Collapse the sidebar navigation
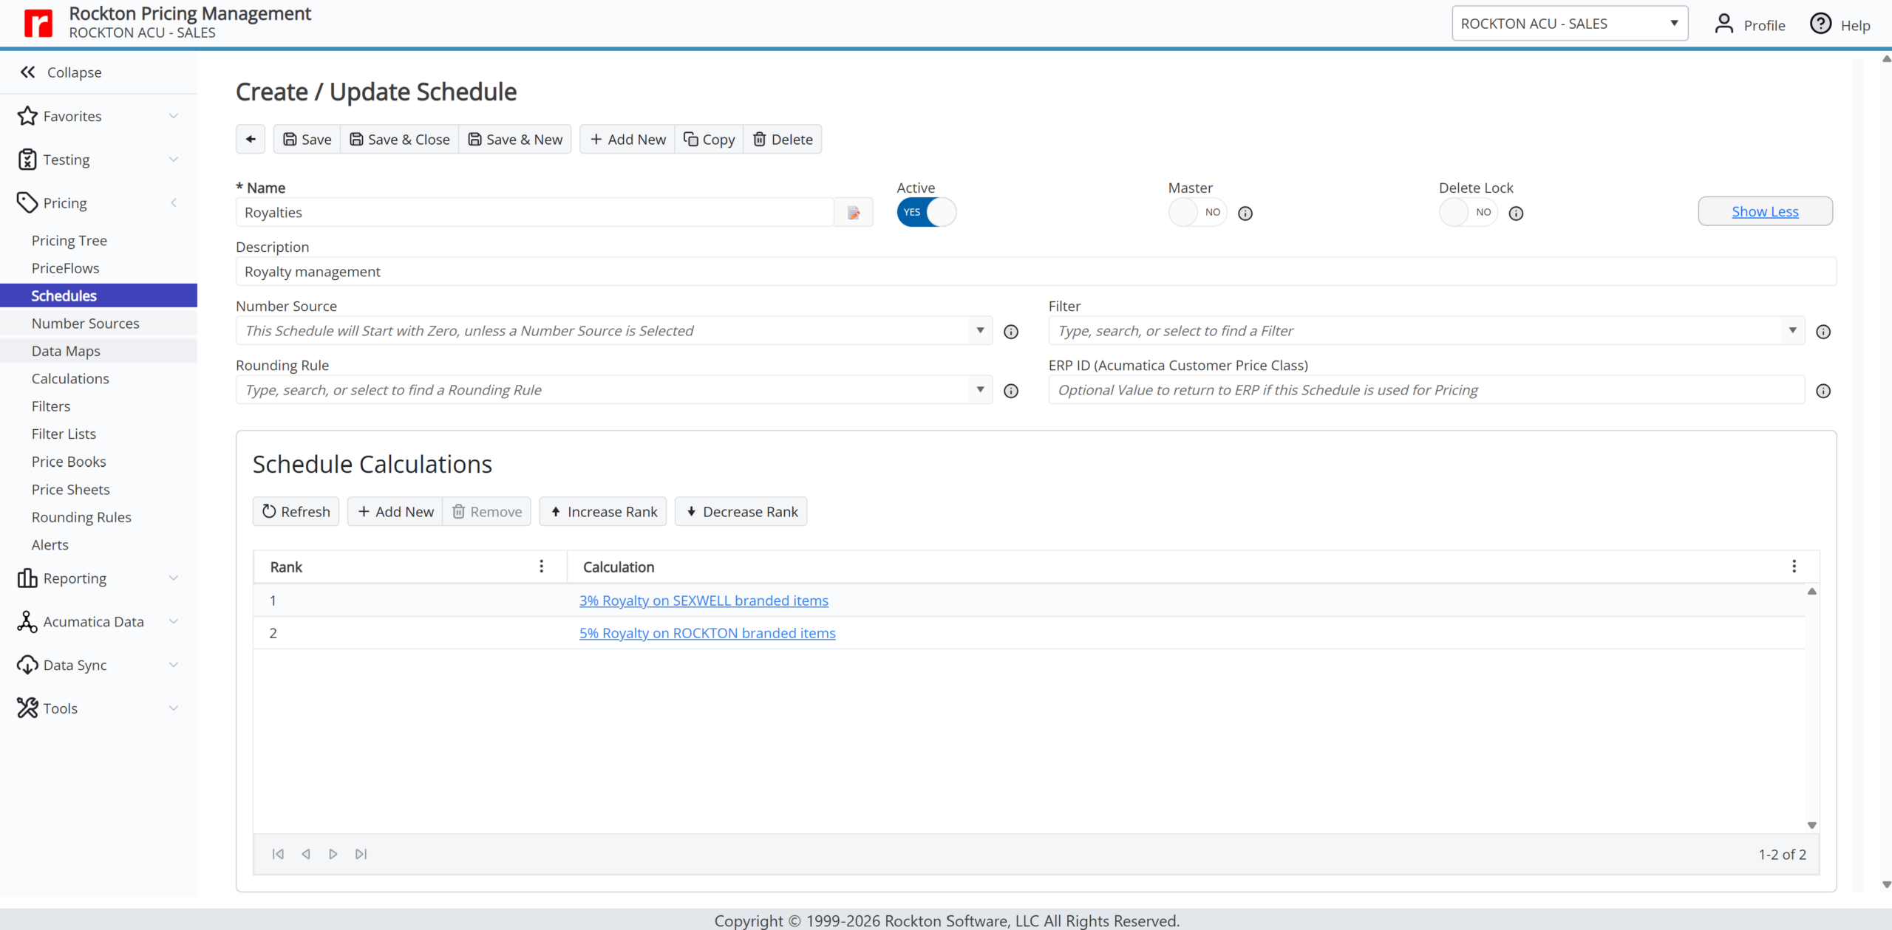 [61, 72]
